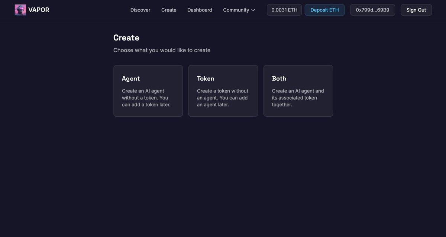Expand the Community dropdown menu
Viewport: 446px width, 237px height.
pos(239,10)
